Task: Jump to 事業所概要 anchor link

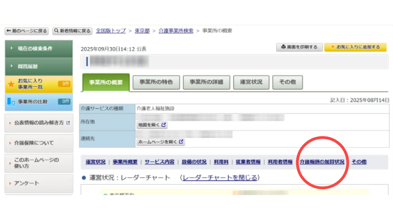Action: (x=125, y=162)
